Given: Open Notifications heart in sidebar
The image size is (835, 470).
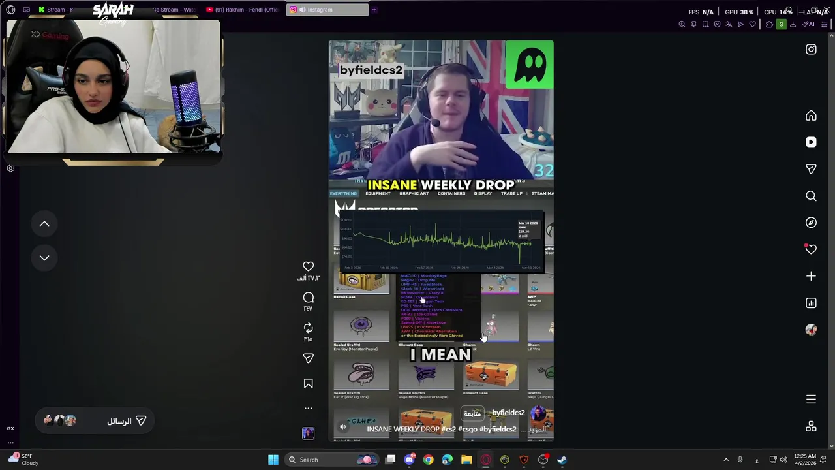Looking at the screenshot, I should (x=811, y=249).
